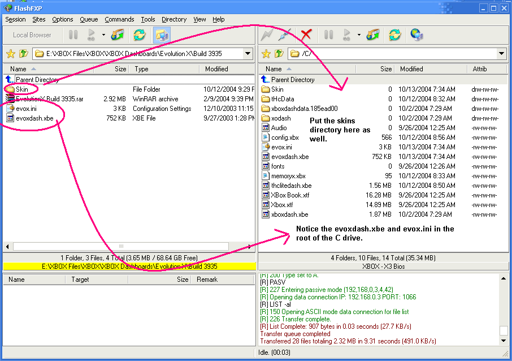The width and height of the screenshot is (512, 361).
Task: Click the lightning bolt connect icon
Action: (267, 35)
